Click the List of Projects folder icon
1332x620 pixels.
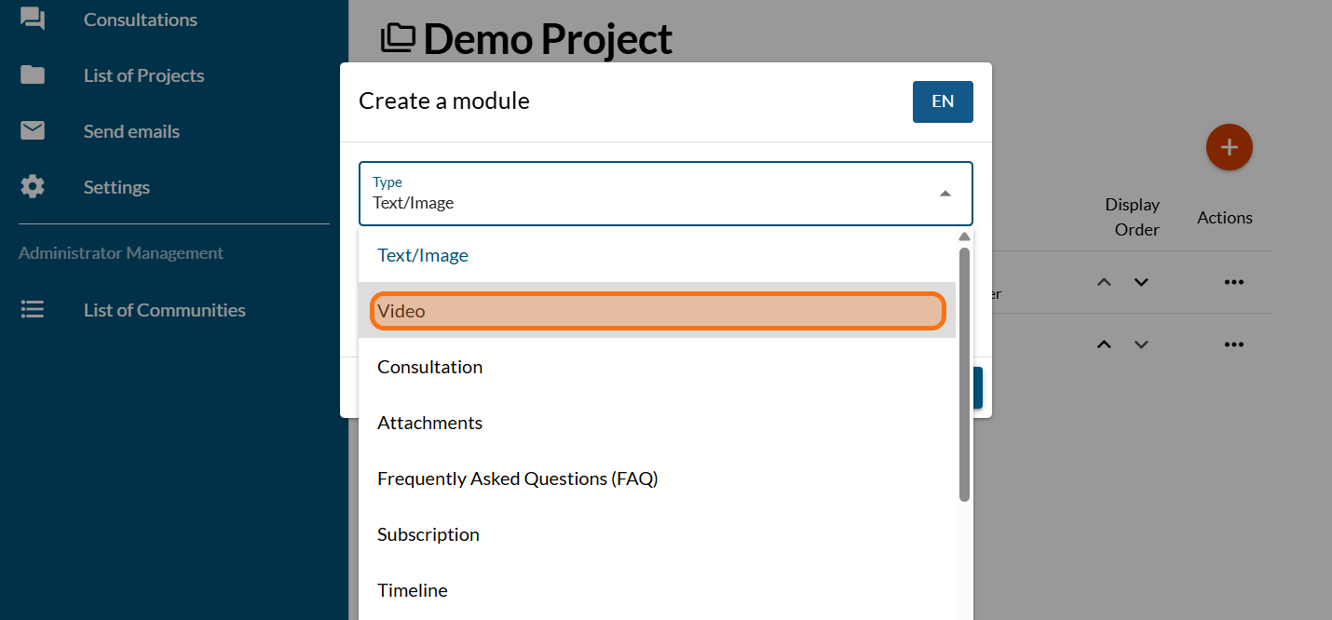33,75
